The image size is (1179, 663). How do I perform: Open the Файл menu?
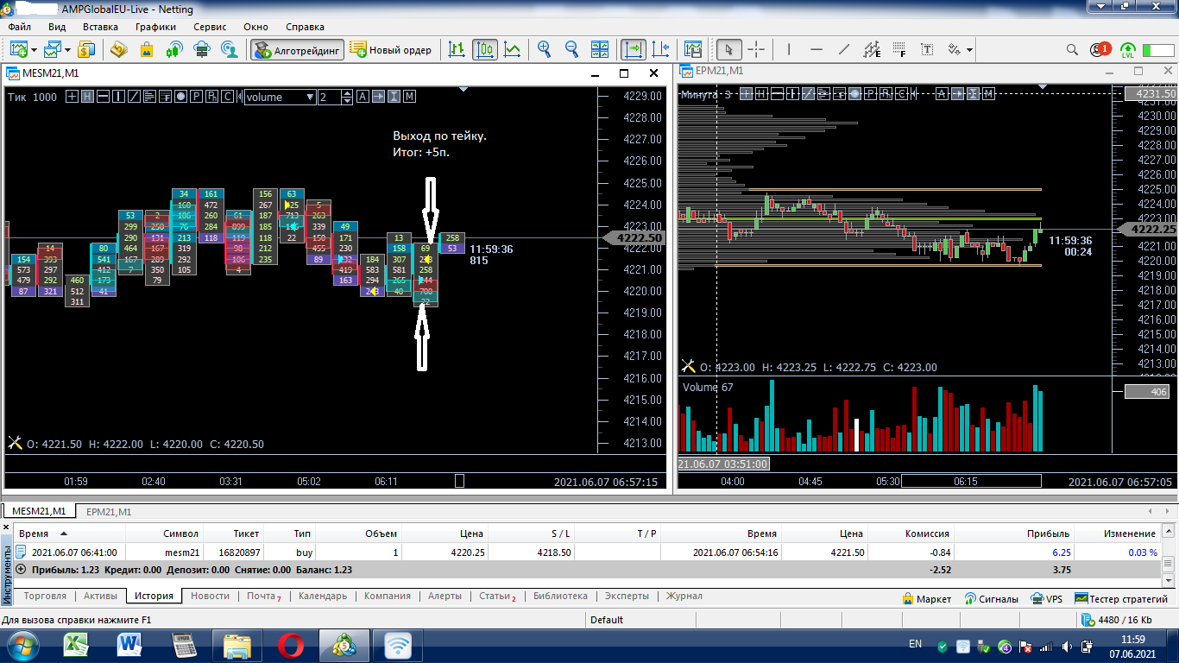(20, 27)
